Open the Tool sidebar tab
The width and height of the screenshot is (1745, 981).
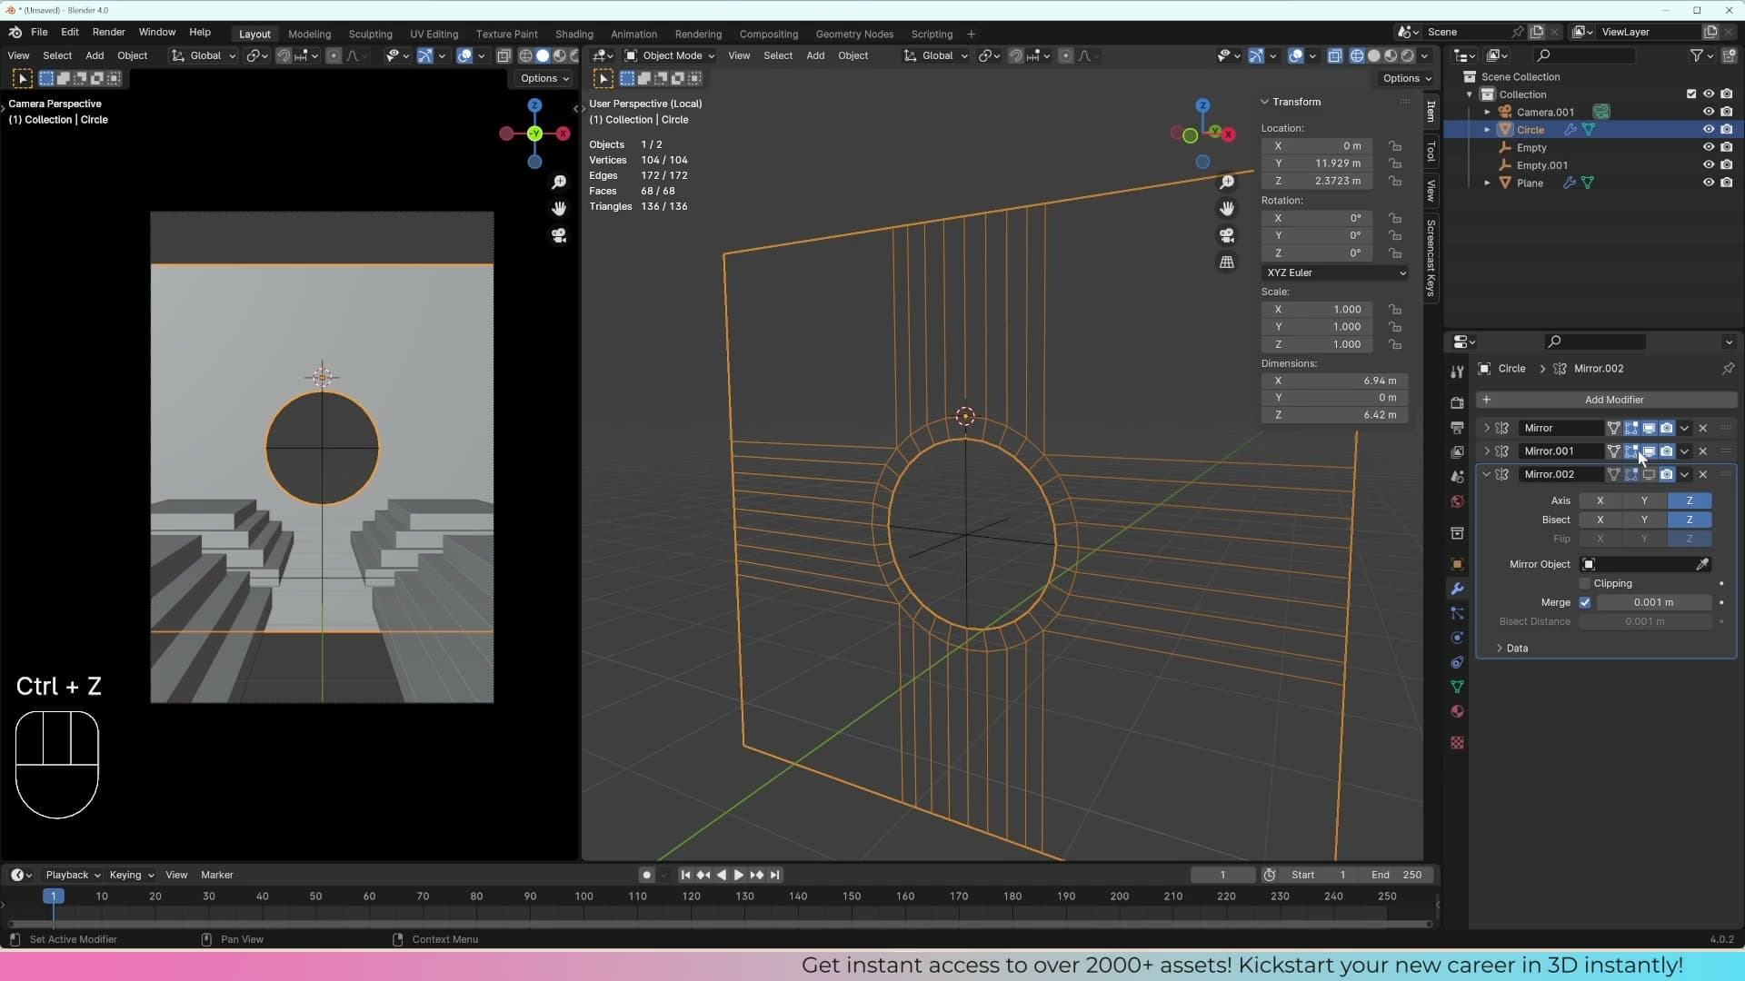tap(1431, 151)
